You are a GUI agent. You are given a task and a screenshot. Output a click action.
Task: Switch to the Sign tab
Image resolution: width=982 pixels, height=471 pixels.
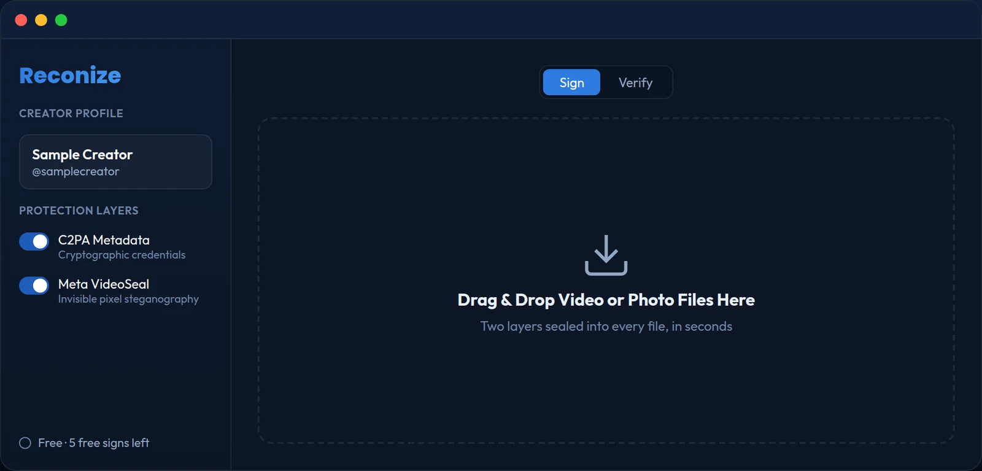click(571, 82)
